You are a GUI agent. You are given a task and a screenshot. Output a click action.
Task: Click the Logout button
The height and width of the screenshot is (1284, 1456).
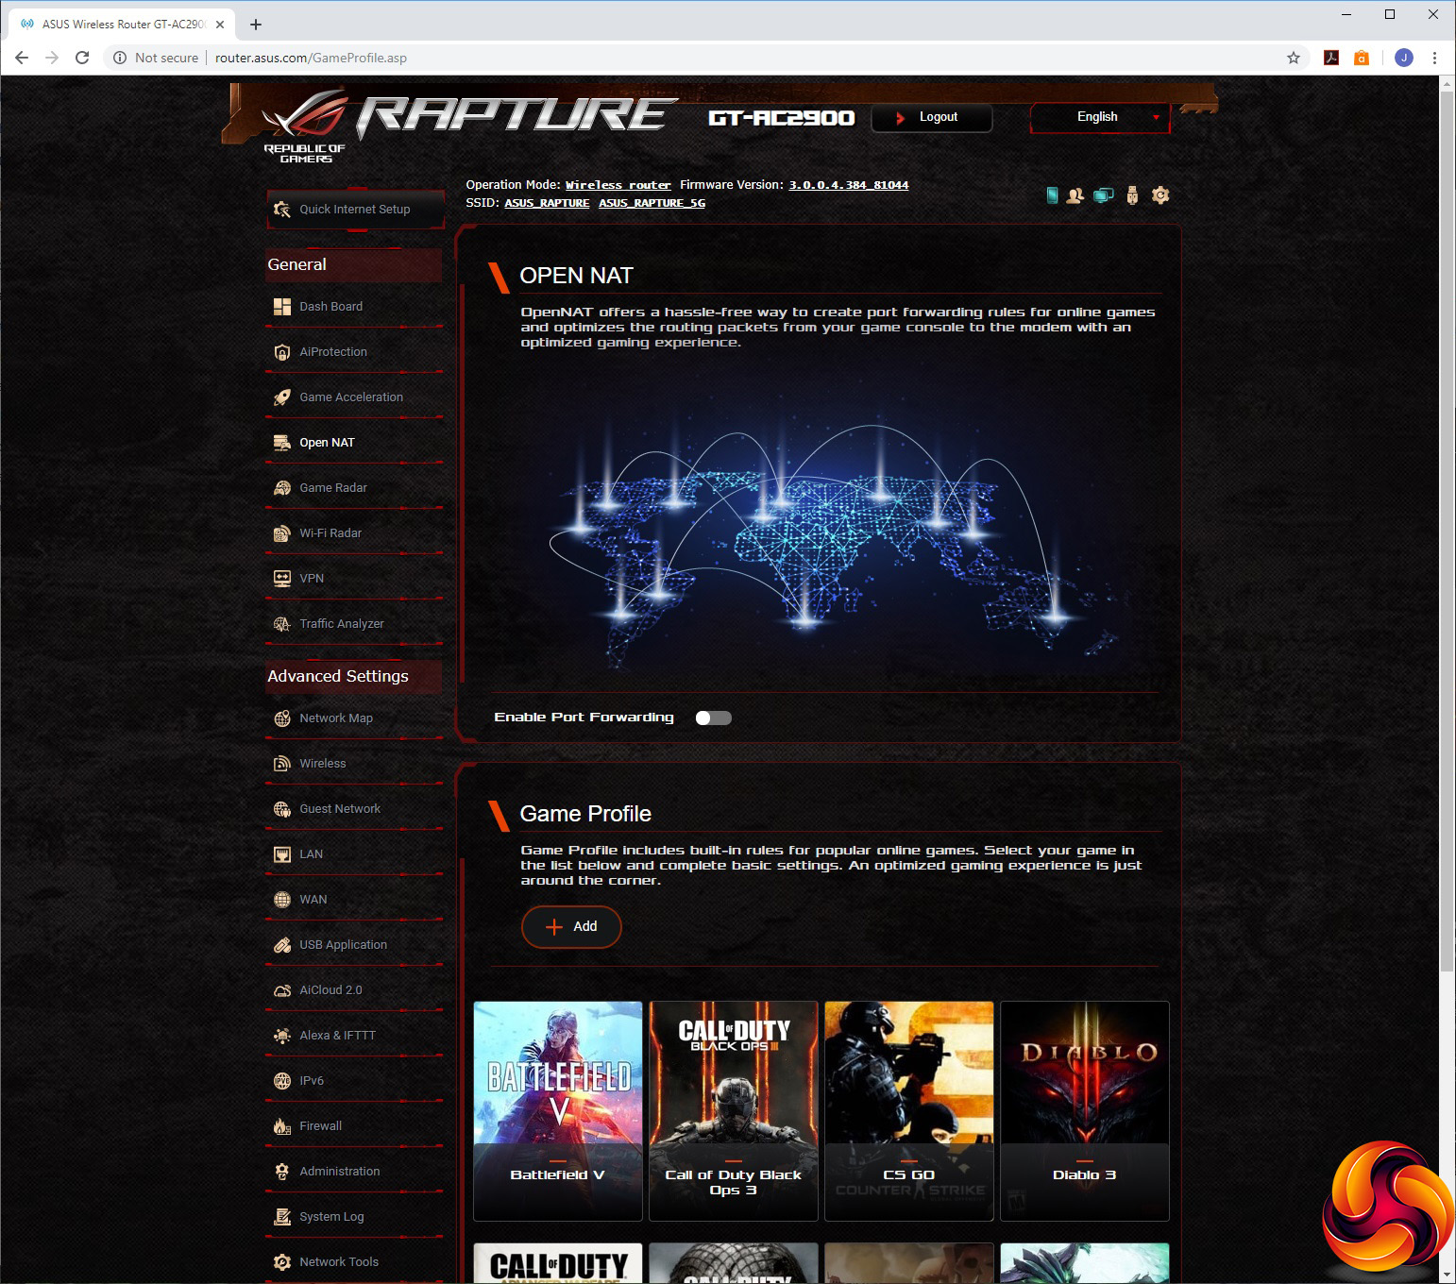pyautogui.click(x=931, y=117)
